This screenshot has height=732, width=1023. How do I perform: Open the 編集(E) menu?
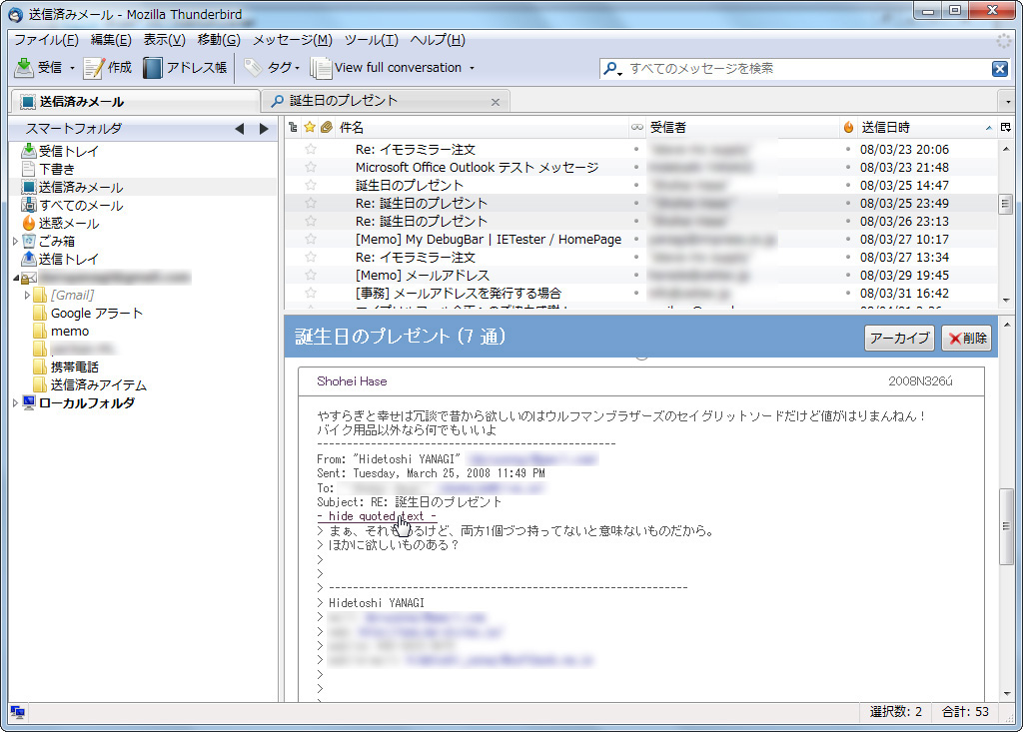click(111, 40)
